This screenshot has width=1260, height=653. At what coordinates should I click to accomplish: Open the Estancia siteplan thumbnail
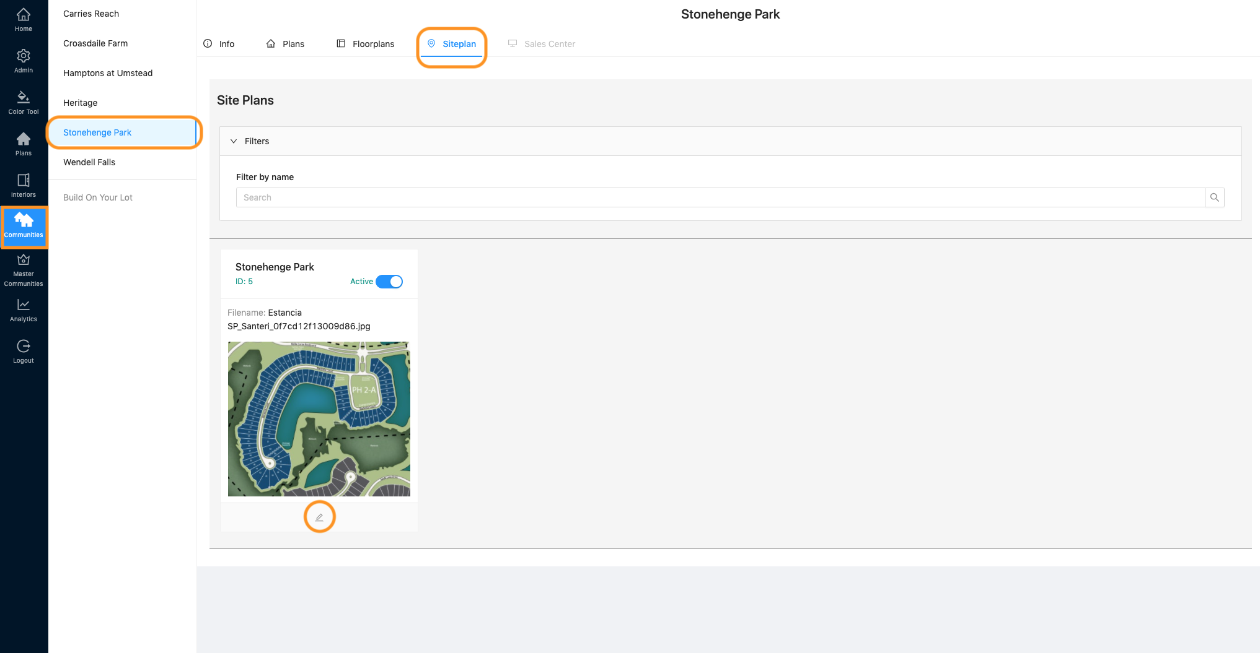click(x=319, y=419)
